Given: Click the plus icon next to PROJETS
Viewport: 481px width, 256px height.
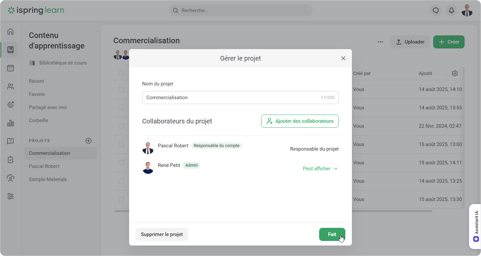Looking at the screenshot, I should click(88, 141).
